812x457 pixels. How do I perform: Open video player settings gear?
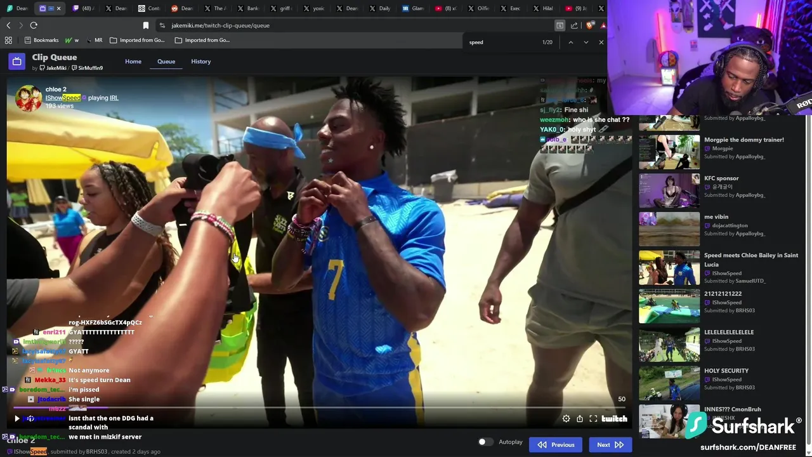566,419
